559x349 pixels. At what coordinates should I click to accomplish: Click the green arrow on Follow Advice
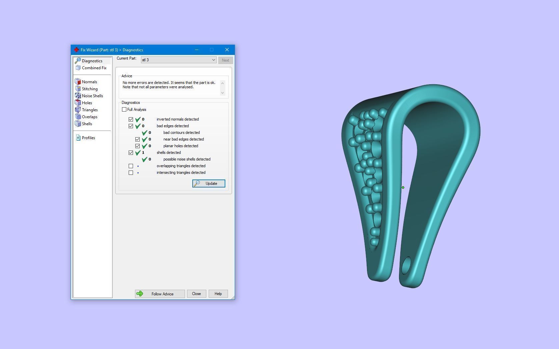tap(140, 294)
